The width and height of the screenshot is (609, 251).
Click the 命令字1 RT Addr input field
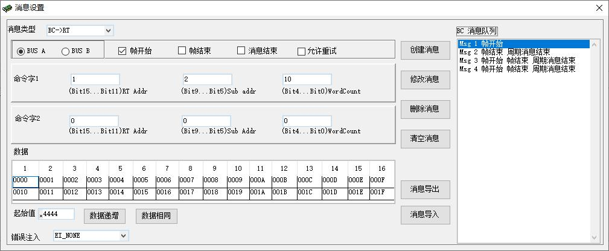pyautogui.click(x=95, y=80)
